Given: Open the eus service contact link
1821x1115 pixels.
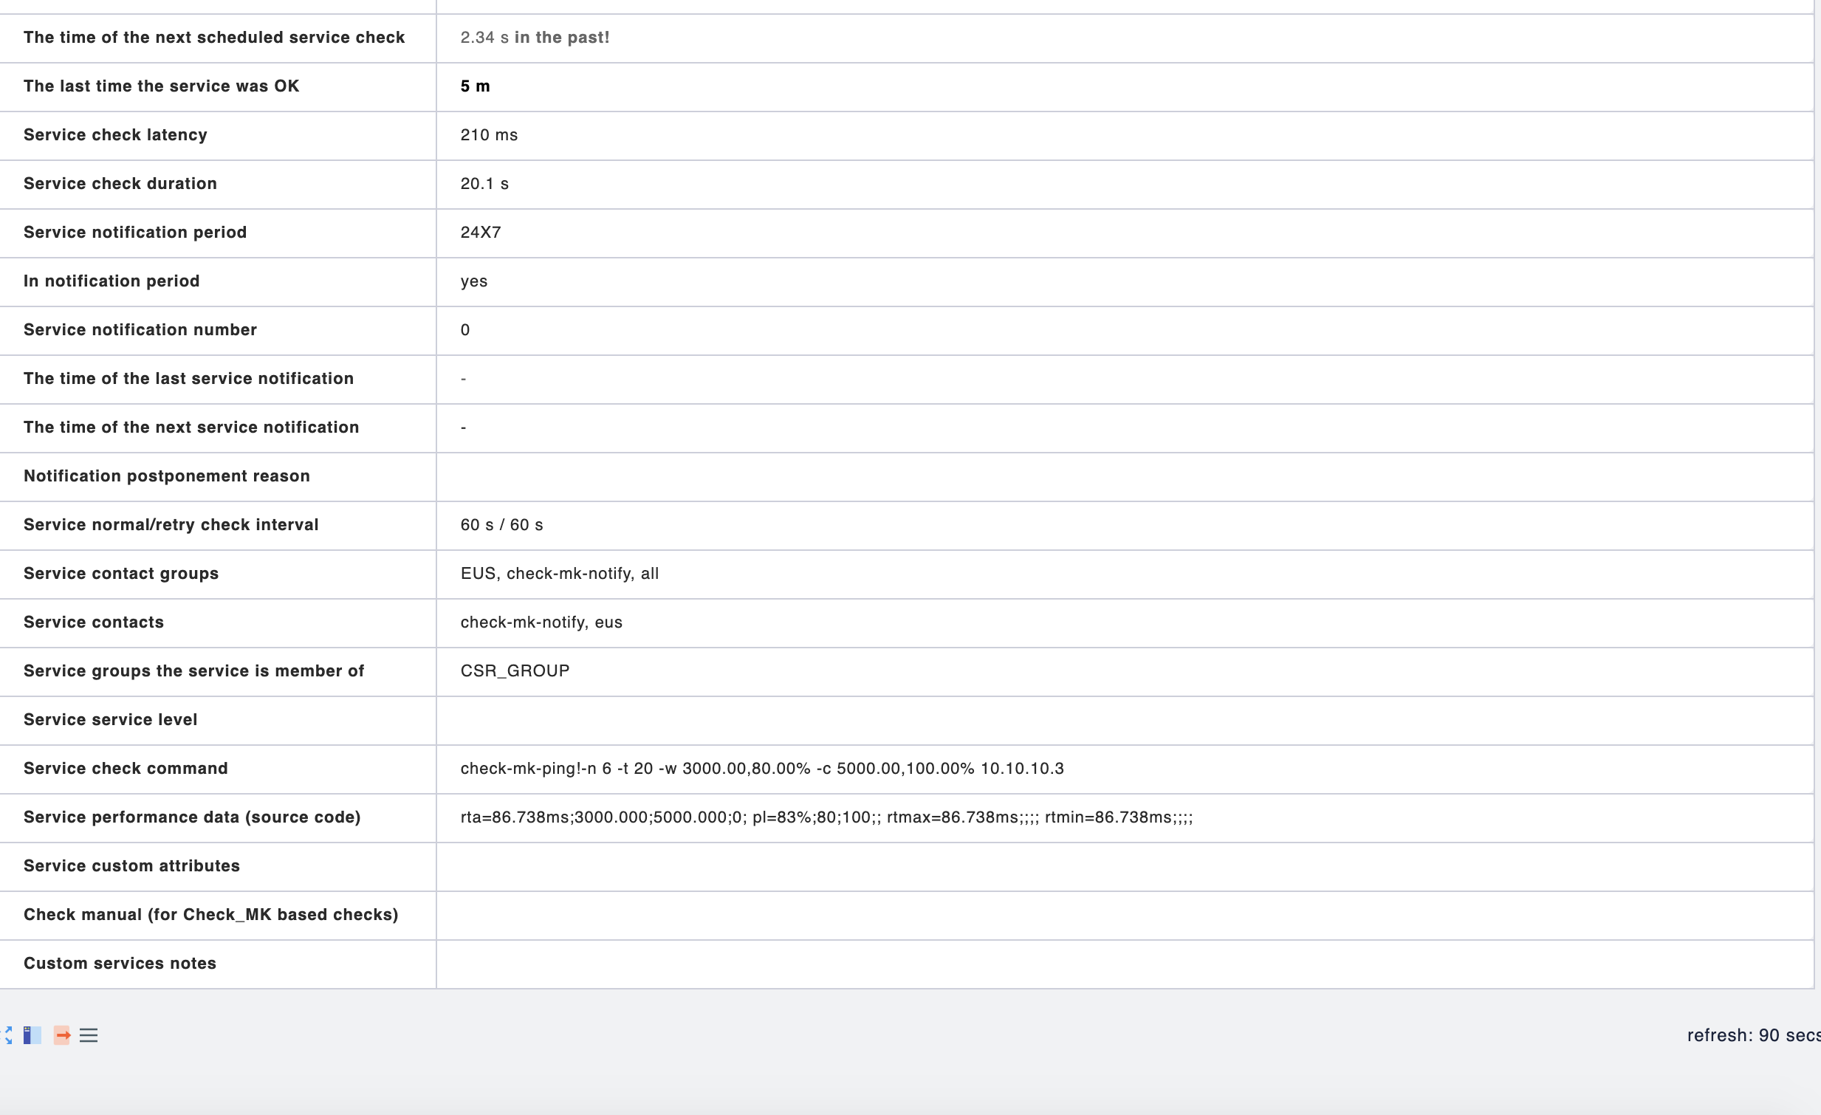Looking at the screenshot, I should click(x=608, y=623).
